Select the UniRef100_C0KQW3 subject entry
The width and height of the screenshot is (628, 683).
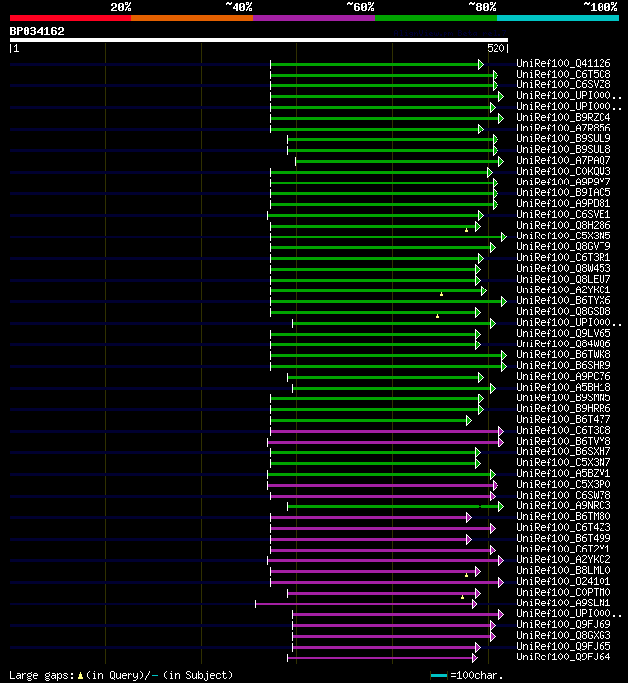coord(563,171)
